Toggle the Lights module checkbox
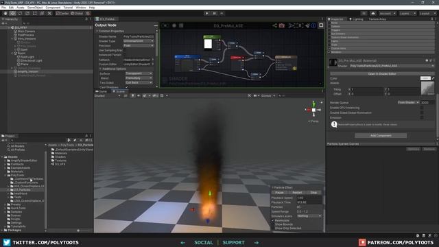 (329, 41)
